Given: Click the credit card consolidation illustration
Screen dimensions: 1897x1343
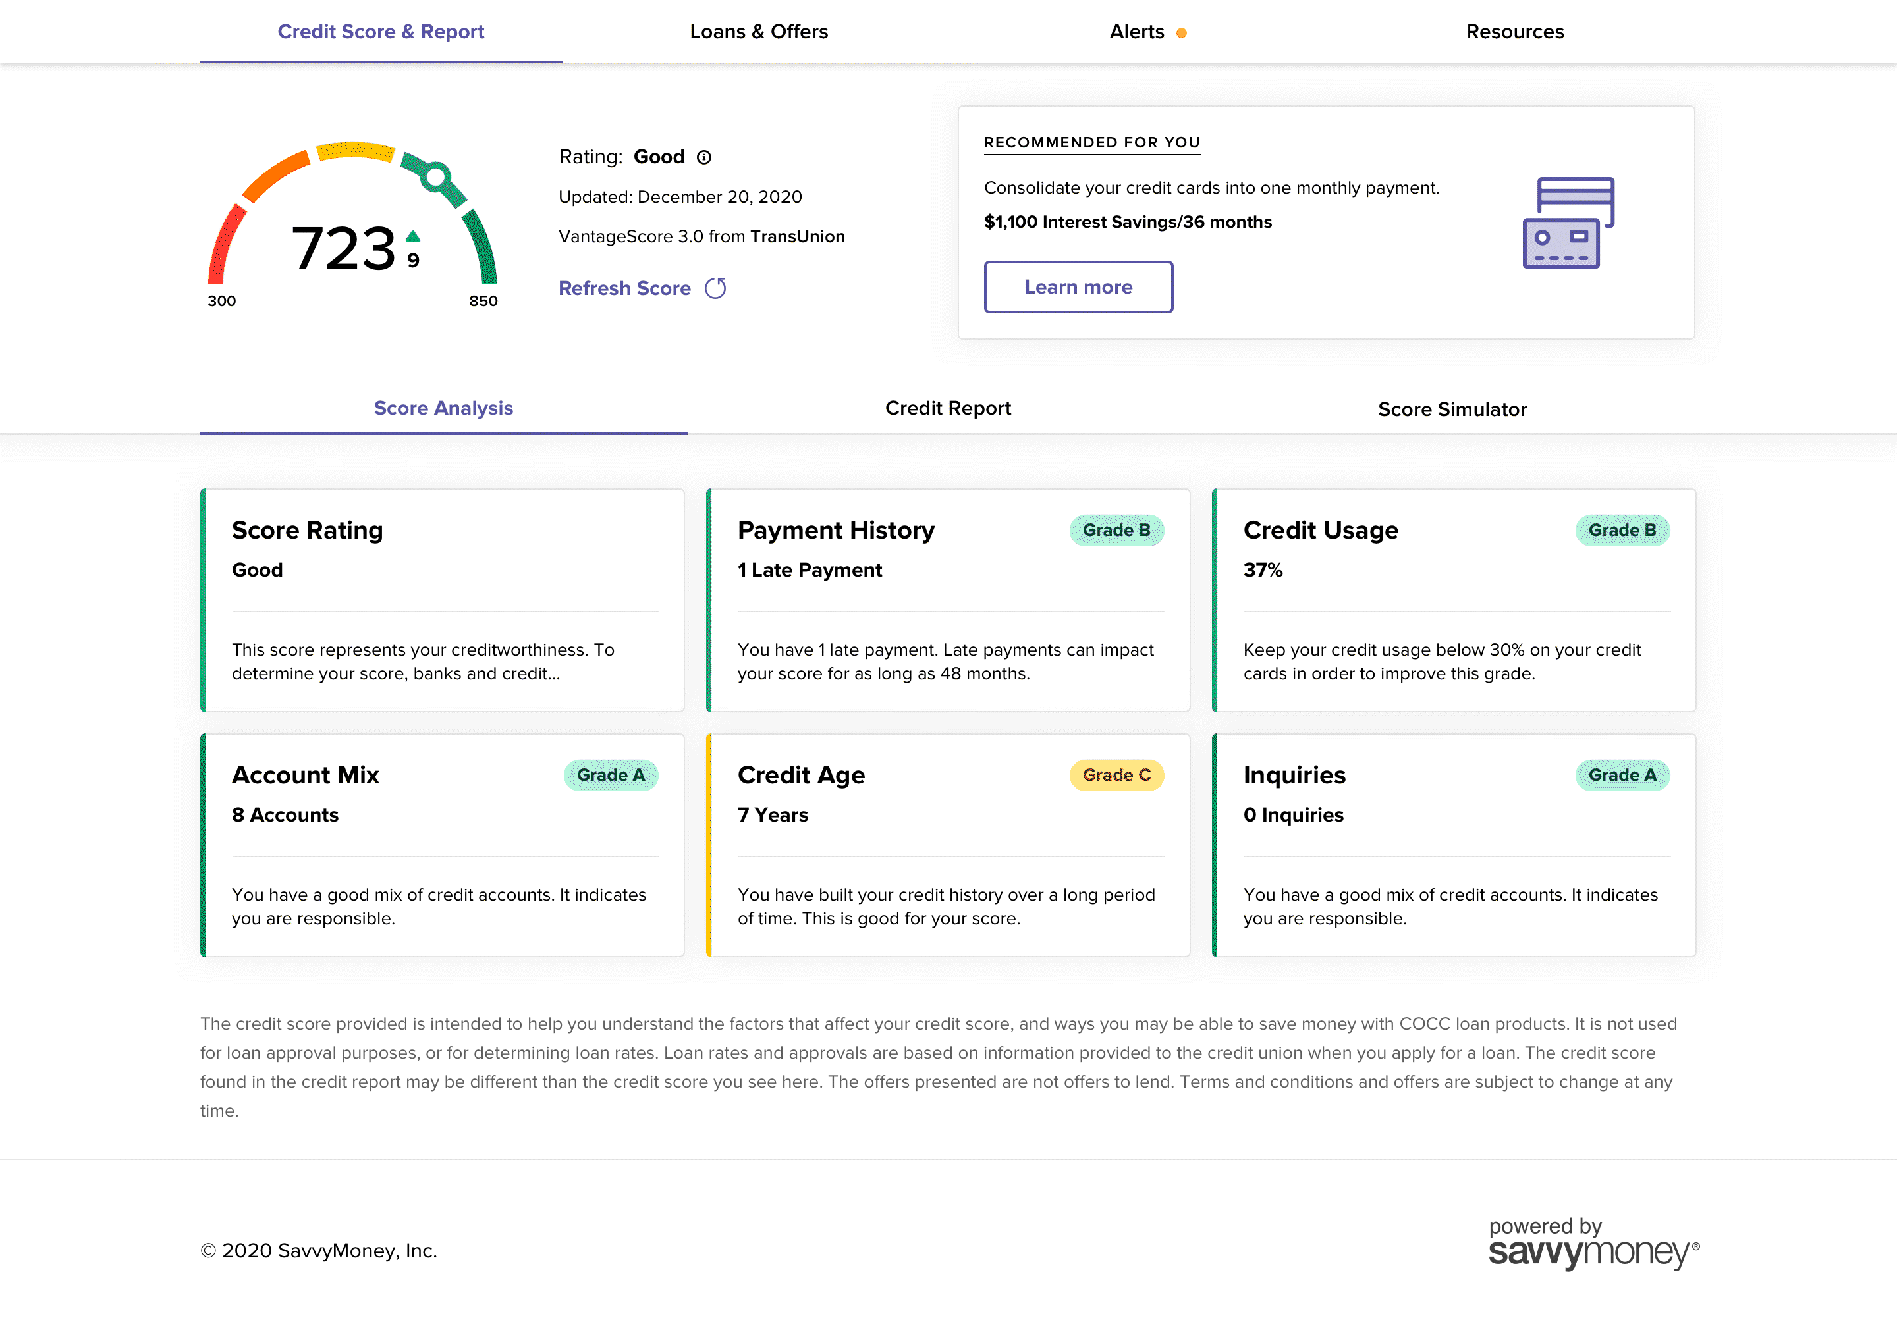Looking at the screenshot, I should coord(1568,223).
